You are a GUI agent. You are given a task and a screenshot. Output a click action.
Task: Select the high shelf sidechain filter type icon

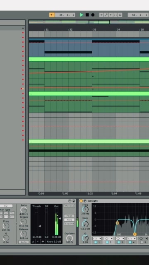click(x=12, y=213)
